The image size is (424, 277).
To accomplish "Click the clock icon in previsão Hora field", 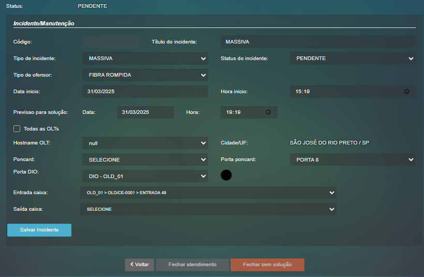I will (268, 112).
